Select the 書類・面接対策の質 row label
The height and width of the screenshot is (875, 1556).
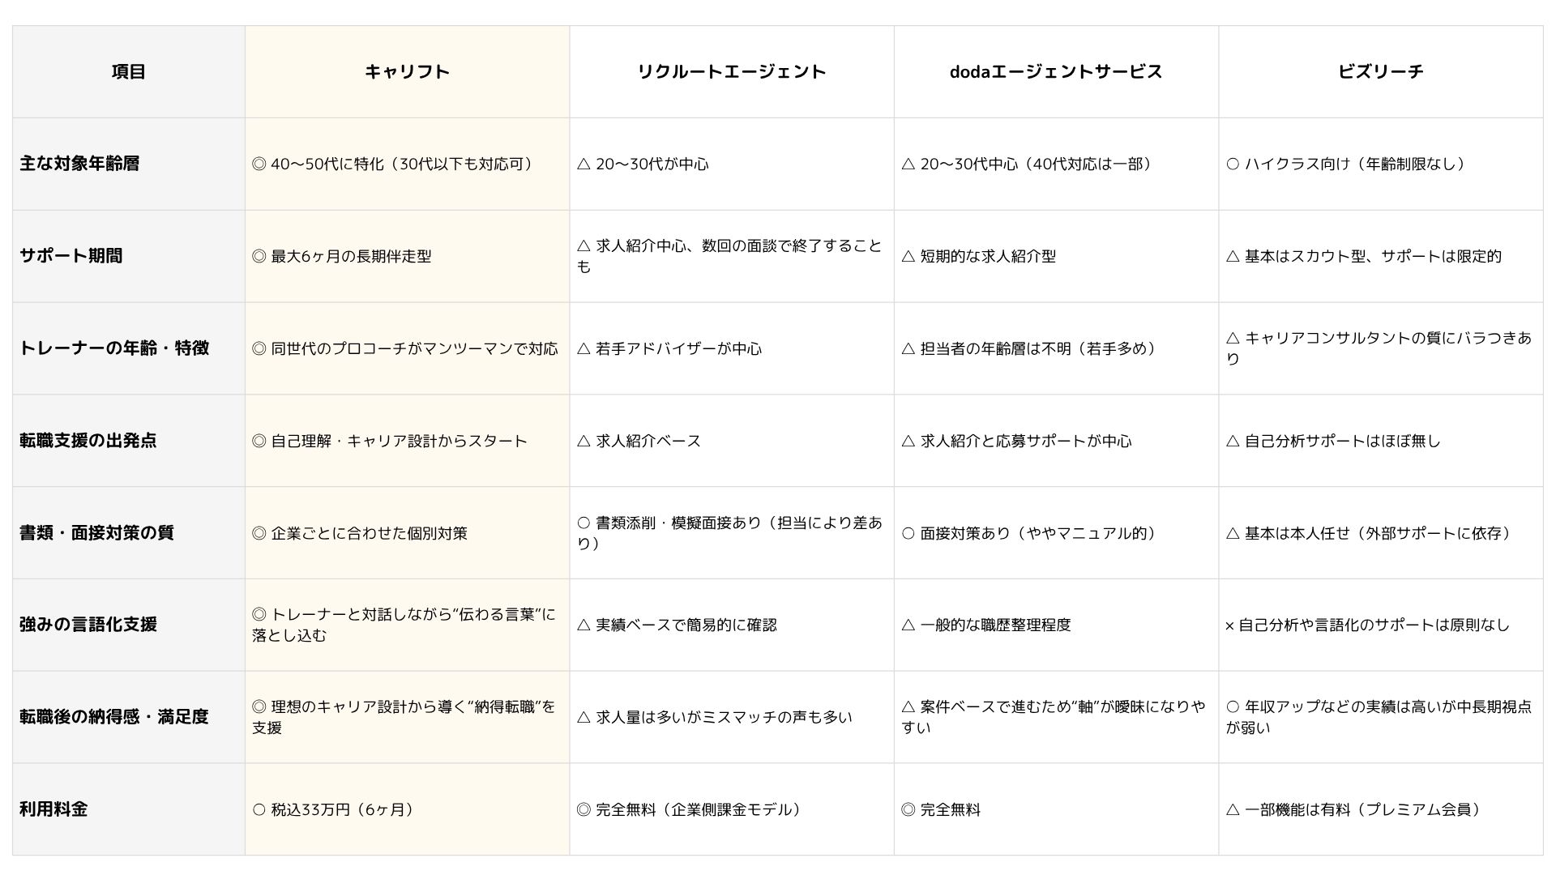tap(129, 532)
